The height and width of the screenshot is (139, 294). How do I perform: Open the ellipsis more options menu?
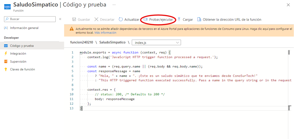coord(114,5)
